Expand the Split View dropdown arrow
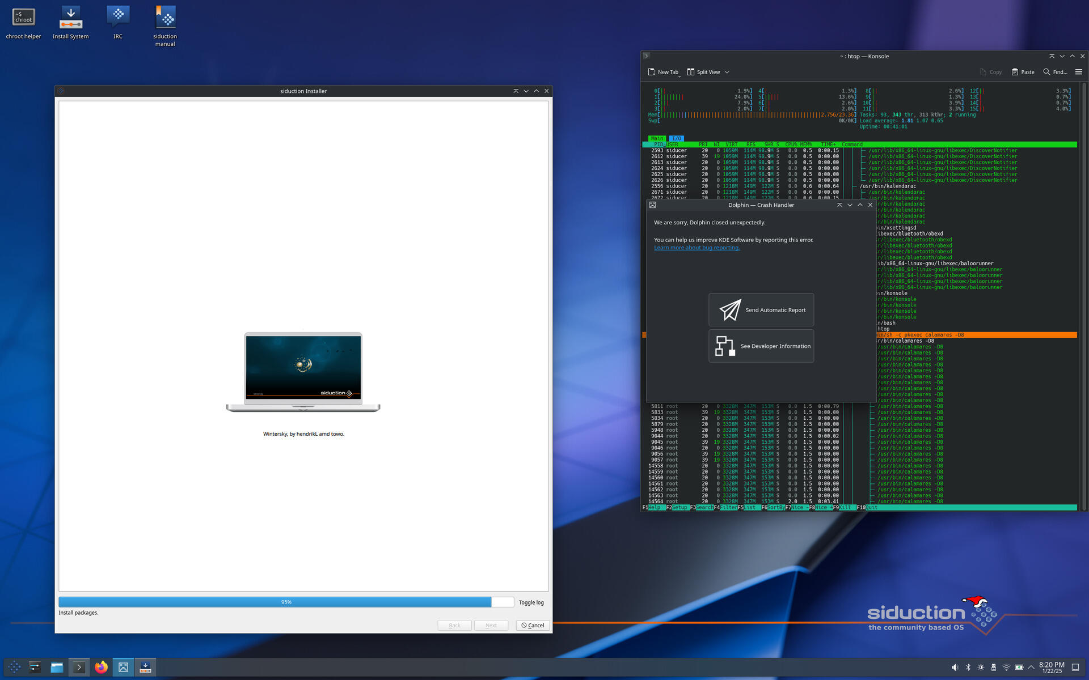The height and width of the screenshot is (680, 1089). coord(727,72)
